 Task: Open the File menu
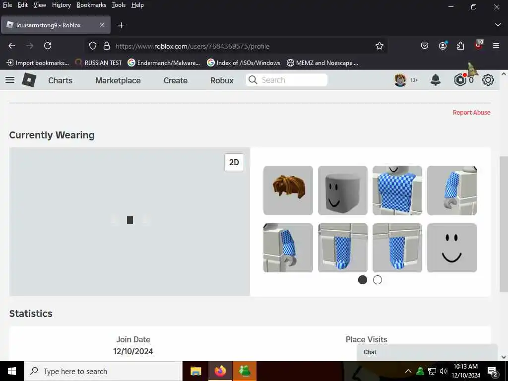7,5
